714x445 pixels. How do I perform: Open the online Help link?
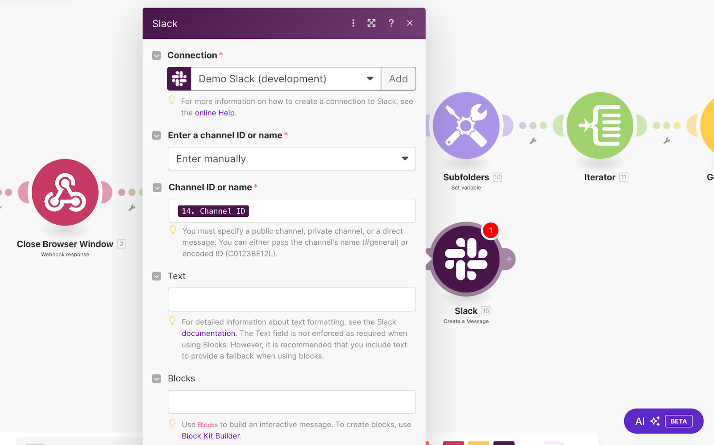pyautogui.click(x=215, y=113)
